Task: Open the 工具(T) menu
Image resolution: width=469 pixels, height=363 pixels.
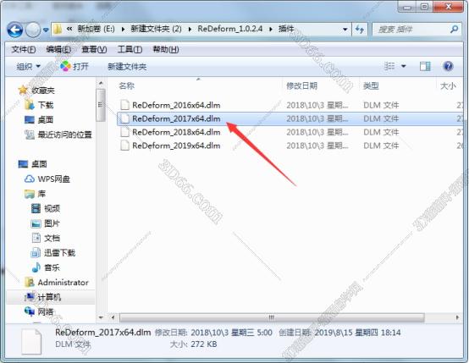Action: click(x=130, y=49)
